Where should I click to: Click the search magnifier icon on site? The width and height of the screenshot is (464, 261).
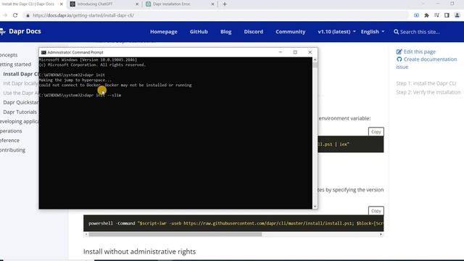[x=397, y=32]
